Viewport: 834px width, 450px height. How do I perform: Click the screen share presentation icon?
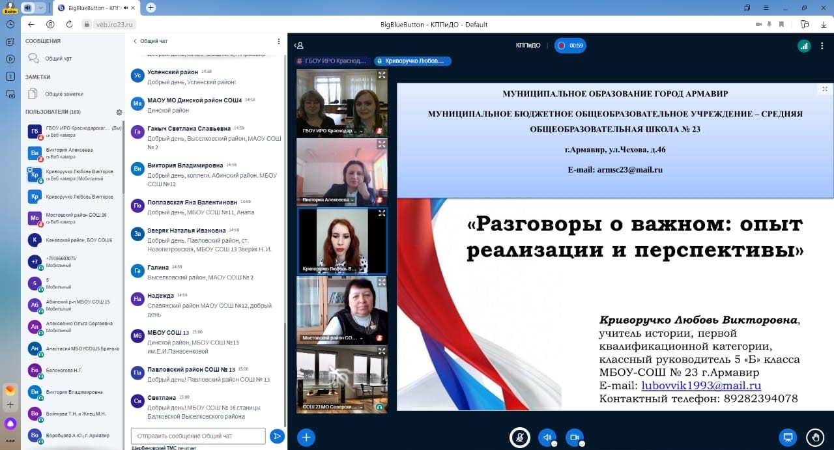point(787,437)
